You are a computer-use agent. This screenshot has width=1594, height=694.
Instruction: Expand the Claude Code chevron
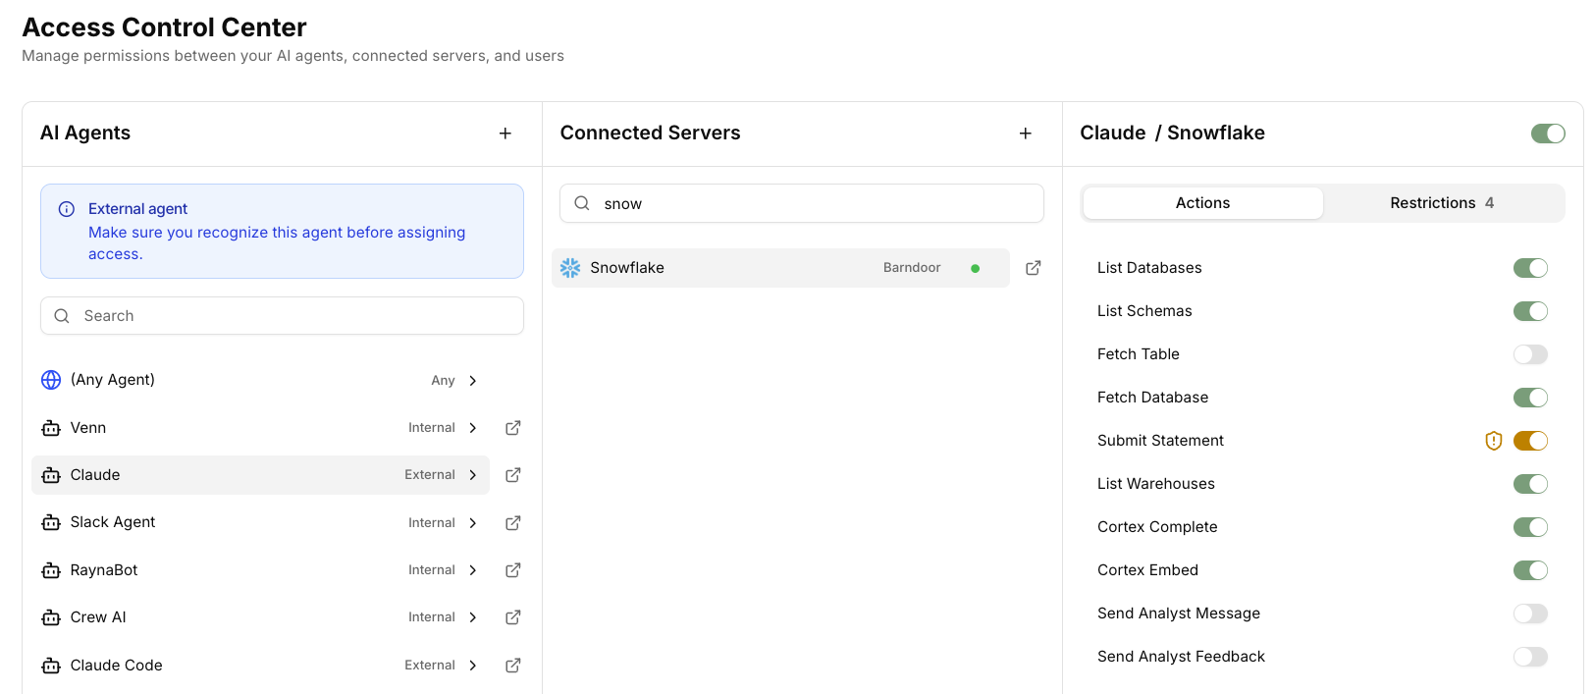pos(473,666)
